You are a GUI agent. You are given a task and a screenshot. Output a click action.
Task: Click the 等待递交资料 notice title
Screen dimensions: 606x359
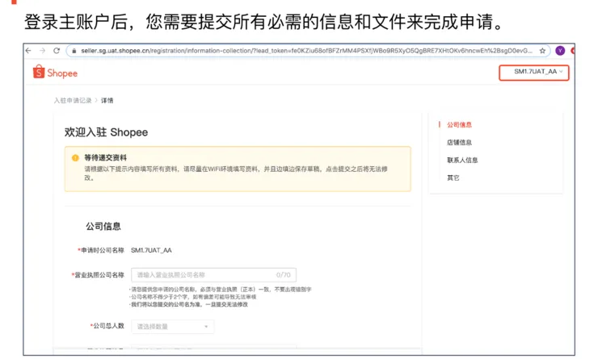tap(106, 157)
